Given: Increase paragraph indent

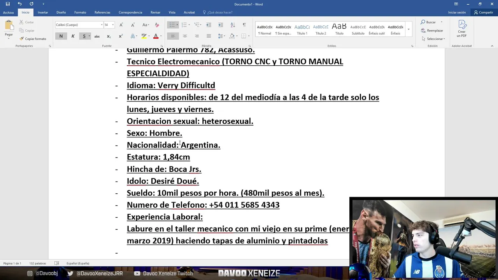Looking at the screenshot, I should click(221, 25).
